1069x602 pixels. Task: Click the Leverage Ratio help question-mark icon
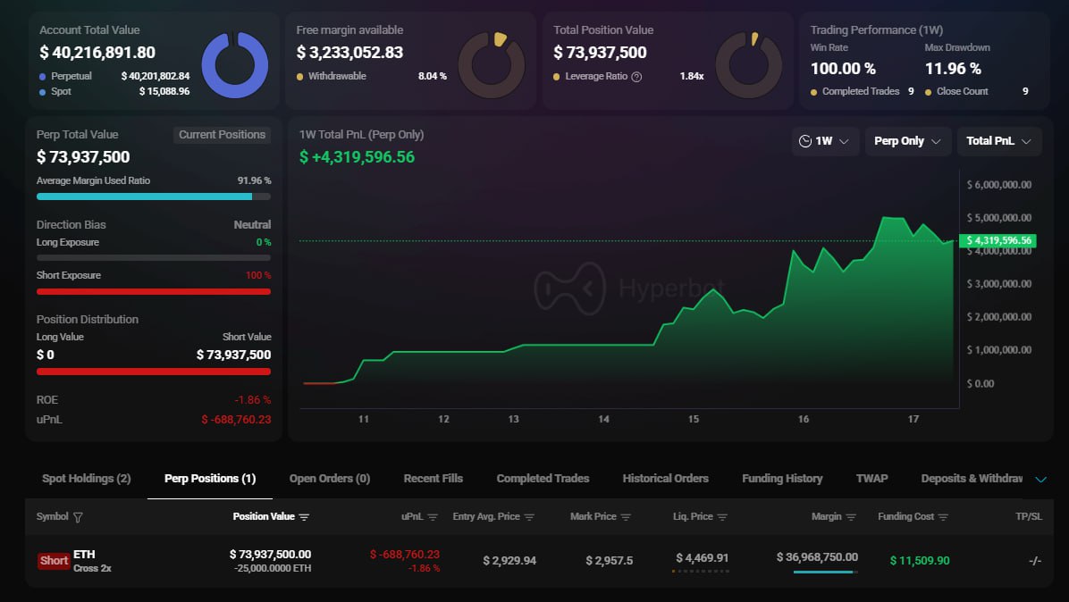point(636,77)
